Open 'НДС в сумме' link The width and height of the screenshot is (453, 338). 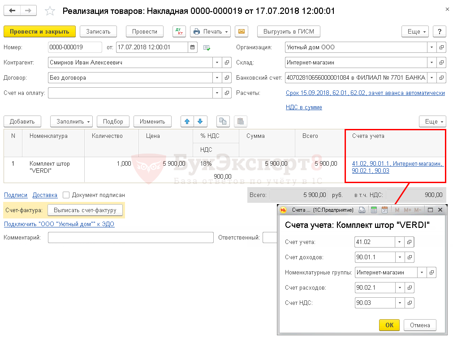pyautogui.click(x=304, y=107)
